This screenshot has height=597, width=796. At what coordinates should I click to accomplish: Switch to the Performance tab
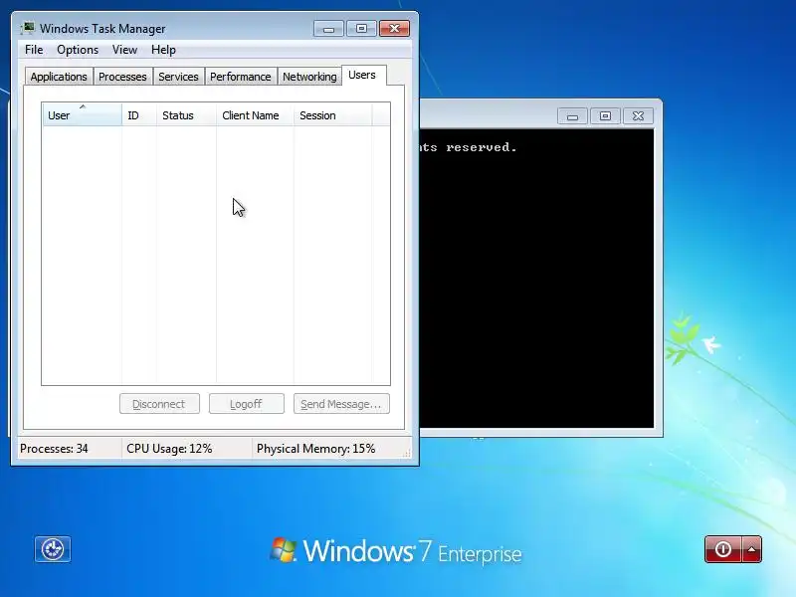tap(241, 77)
